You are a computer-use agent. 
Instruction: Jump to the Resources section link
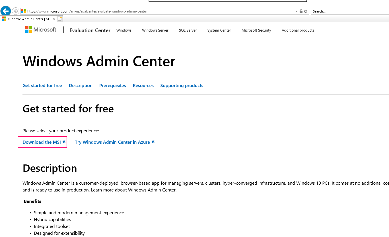(143, 86)
